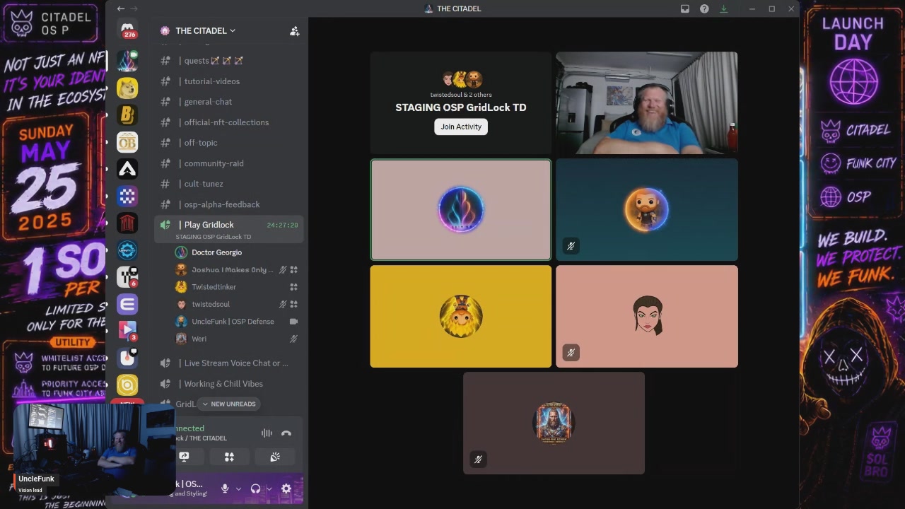Screen dimensions: 905x509
Task: Expand microphone input options chevron
Action: click(238, 488)
